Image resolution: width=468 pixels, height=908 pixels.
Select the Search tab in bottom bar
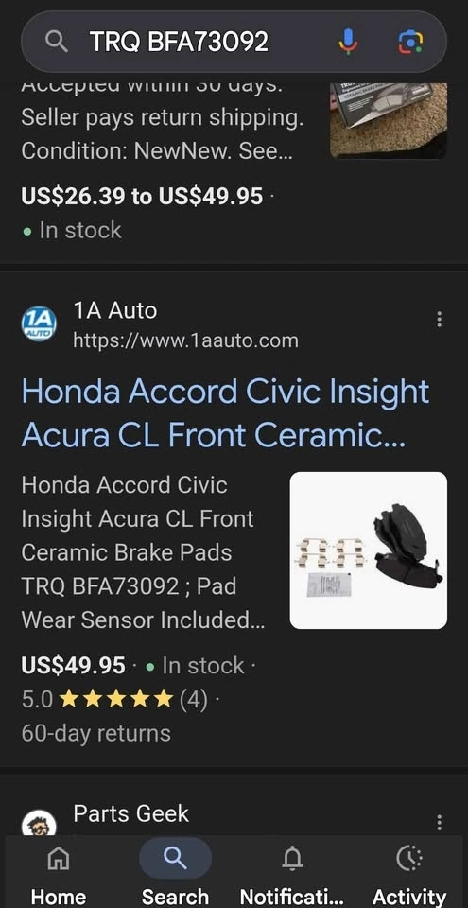point(175,873)
